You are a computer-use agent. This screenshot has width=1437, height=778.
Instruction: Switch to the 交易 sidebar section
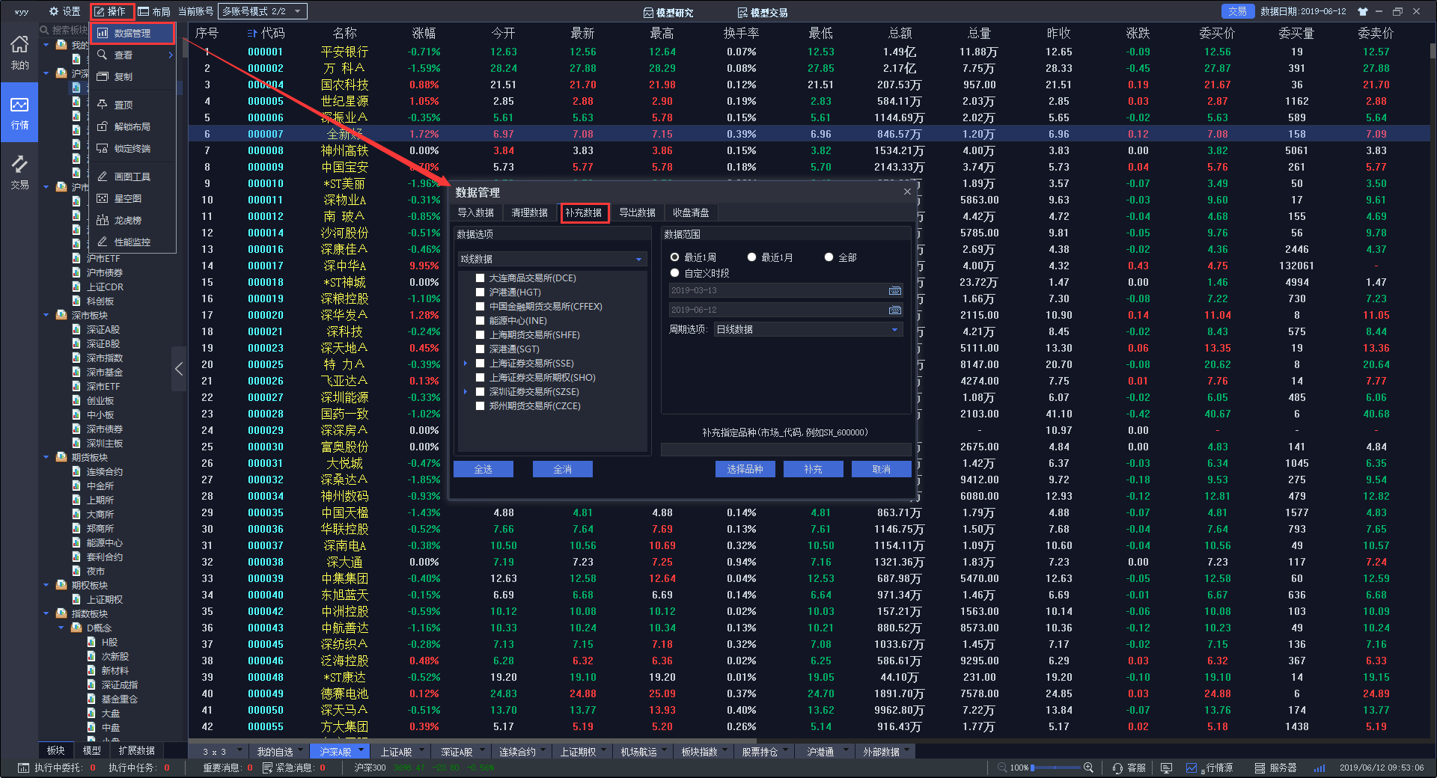19,172
